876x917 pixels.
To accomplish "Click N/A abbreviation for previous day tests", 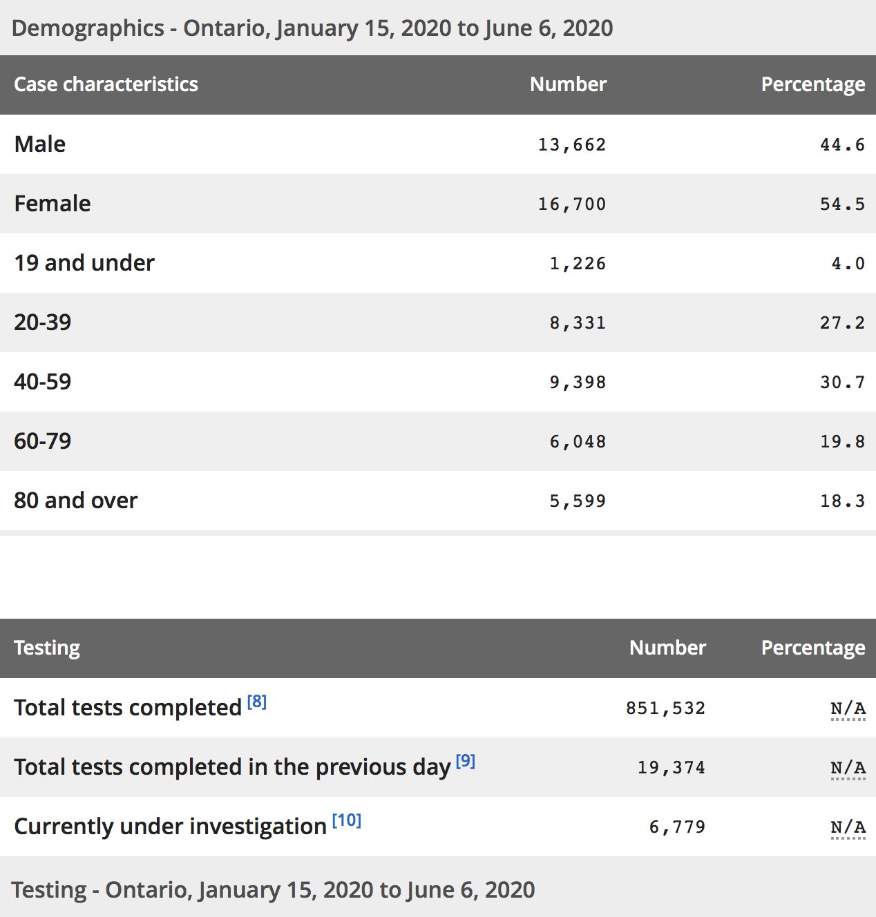I will point(848,768).
